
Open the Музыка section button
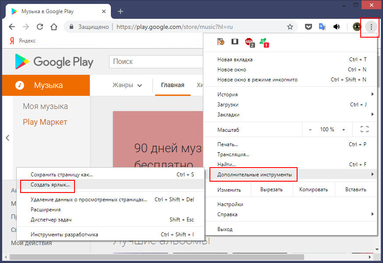pos(46,85)
